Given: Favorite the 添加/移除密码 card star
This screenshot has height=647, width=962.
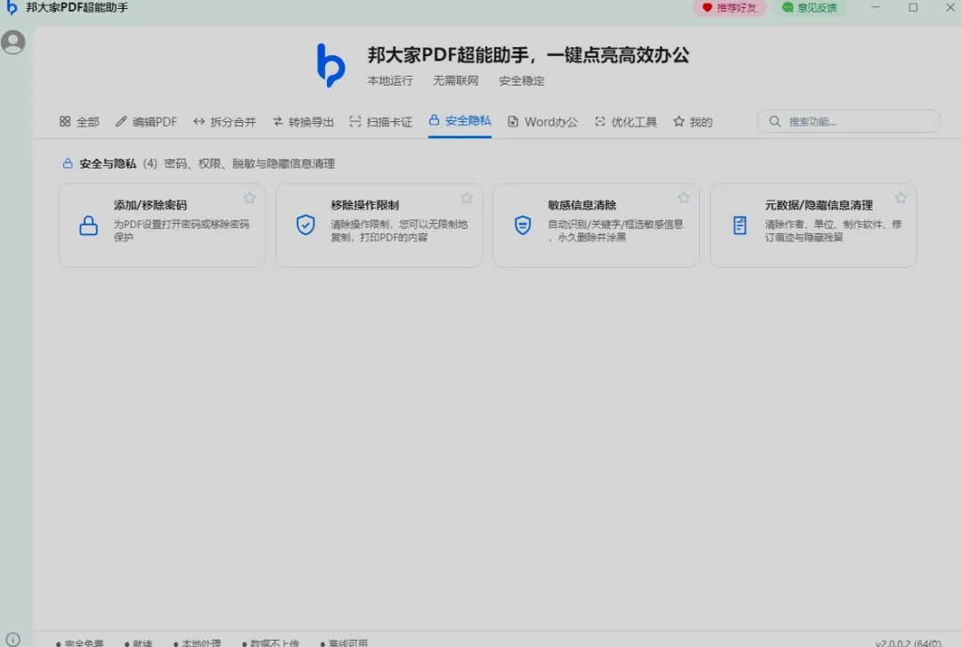Looking at the screenshot, I should [x=249, y=198].
